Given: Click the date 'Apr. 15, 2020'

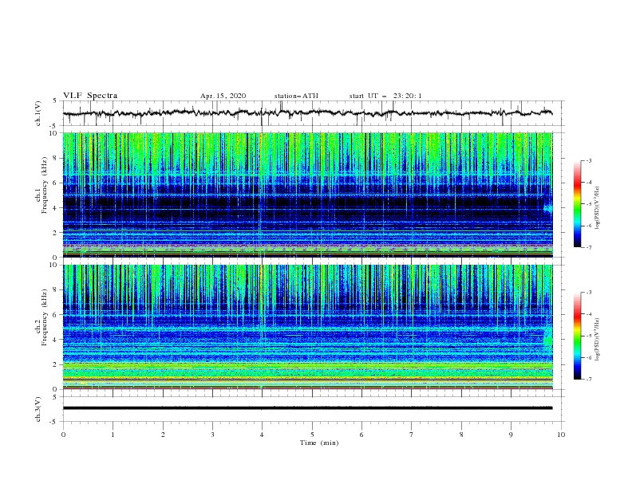Looking at the screenshot, I should pos(223,96).
